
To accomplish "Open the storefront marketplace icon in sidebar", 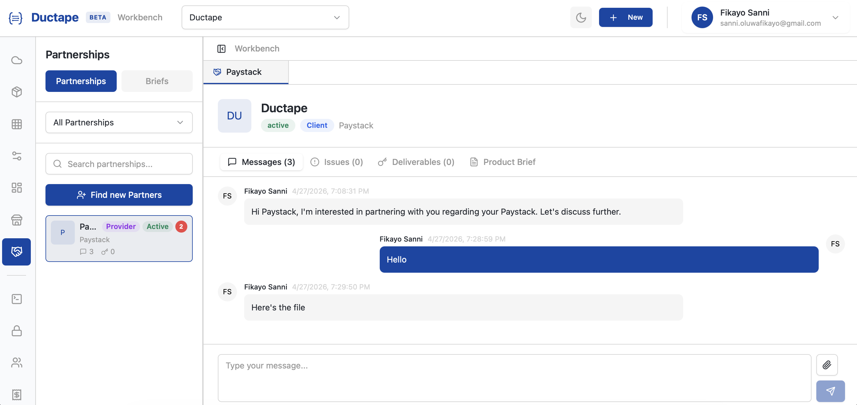I will click(x=17, y=220).
